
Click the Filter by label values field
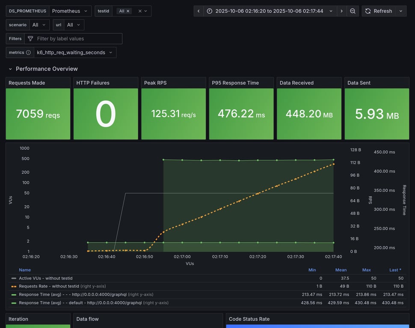coord(77,39)
